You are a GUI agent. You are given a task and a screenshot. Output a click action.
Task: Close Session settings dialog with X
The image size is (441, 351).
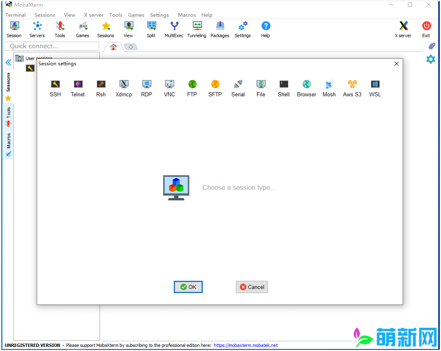coord(397,64)
